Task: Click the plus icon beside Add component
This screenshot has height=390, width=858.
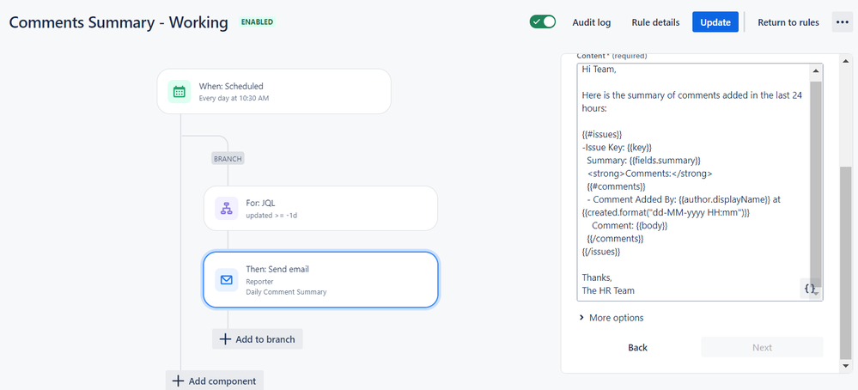Action: pyautogui.click(x=179, y=381)
